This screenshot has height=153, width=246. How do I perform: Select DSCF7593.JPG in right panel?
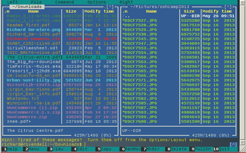pyautogui.click(x=178, y=113)
